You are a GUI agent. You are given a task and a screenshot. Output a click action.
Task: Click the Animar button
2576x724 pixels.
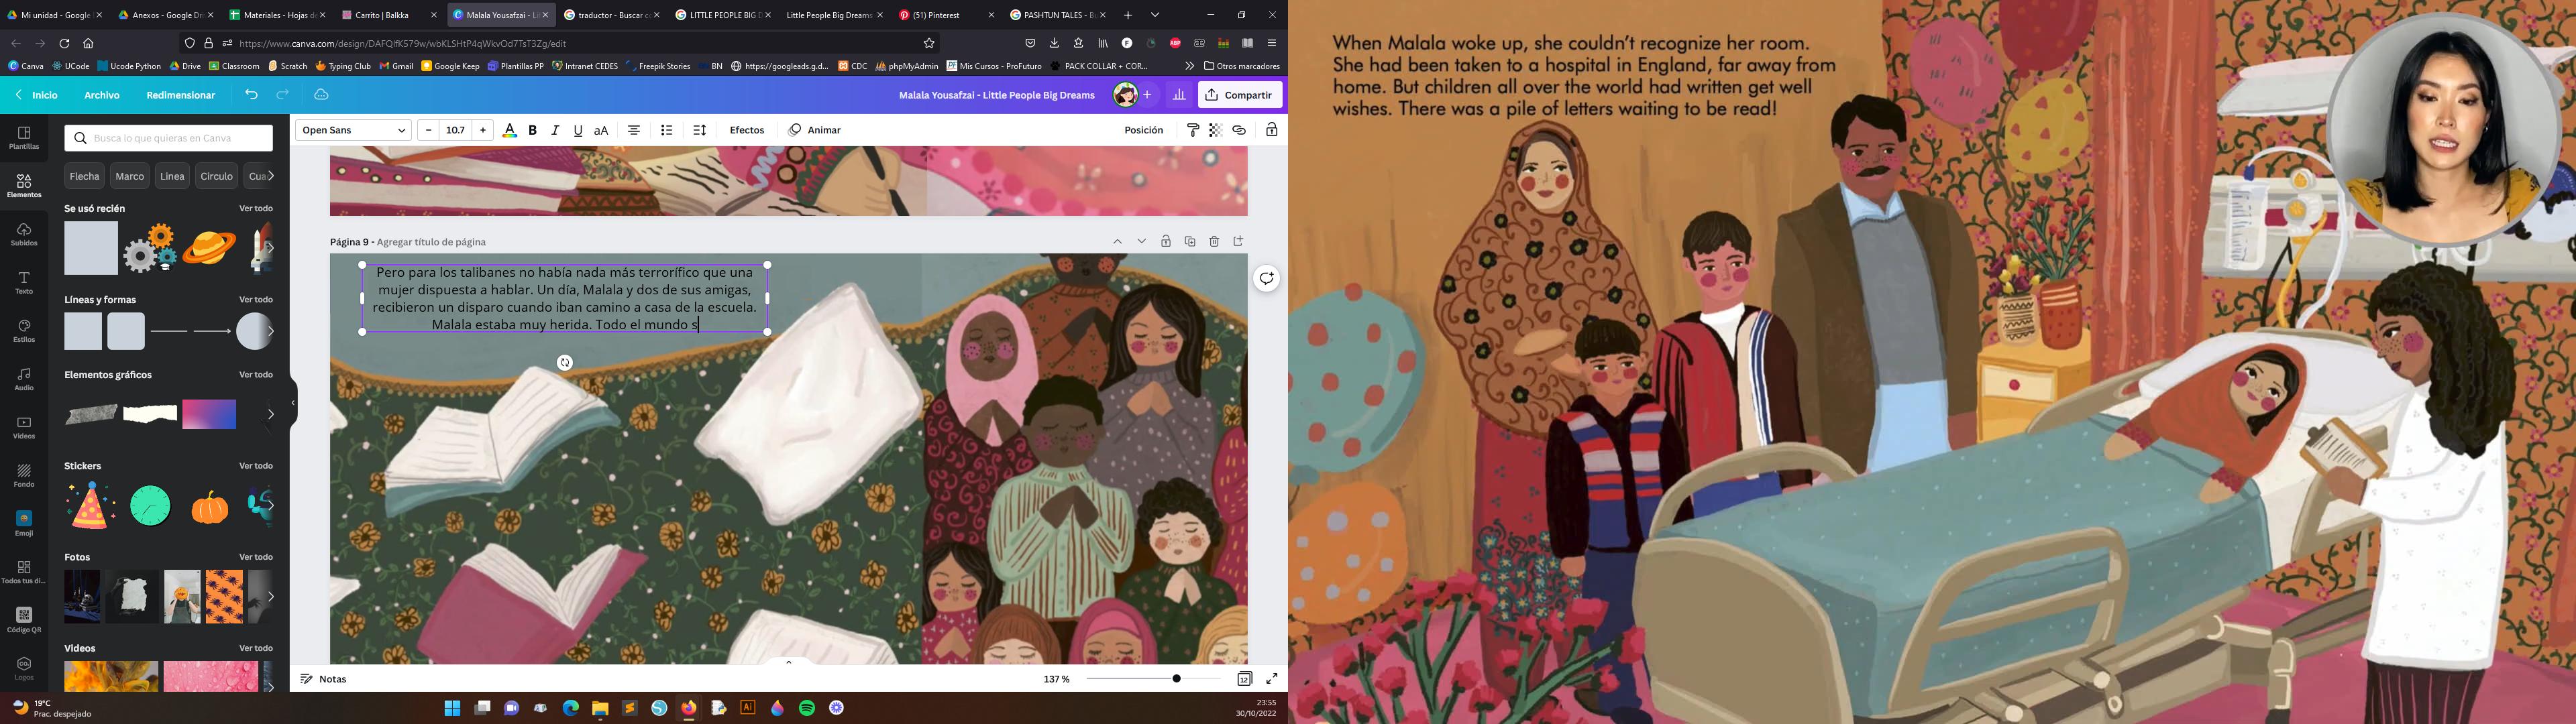coord(815,130)
